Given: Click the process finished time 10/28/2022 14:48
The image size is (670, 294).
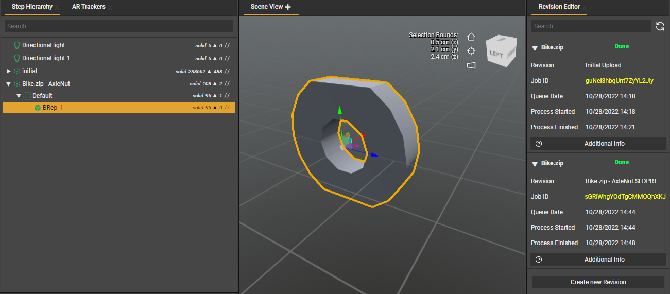Looking at the screenshot, I should (610, 243).
